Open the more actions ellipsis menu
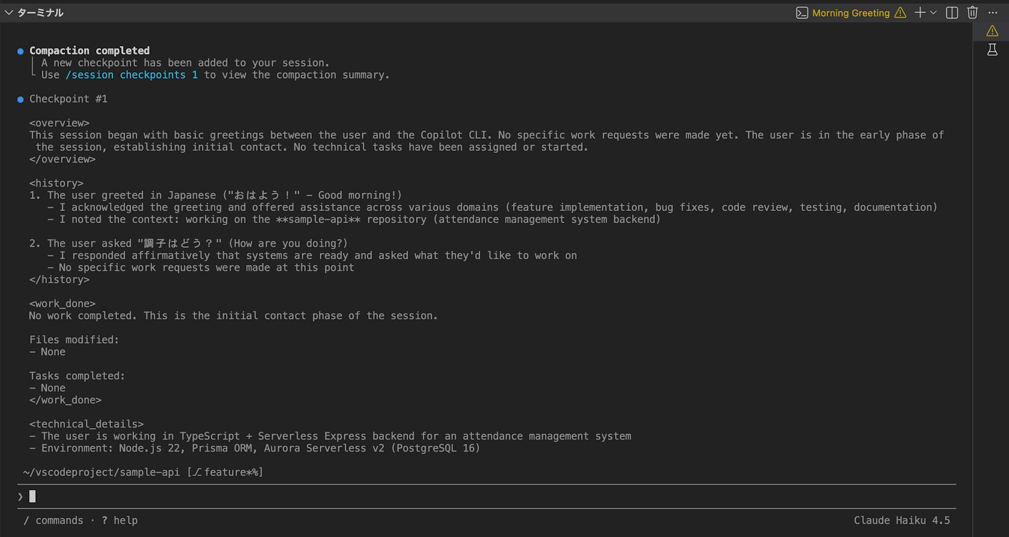The height and width of the screenshot is (537, 1009). tap(993, 13)
